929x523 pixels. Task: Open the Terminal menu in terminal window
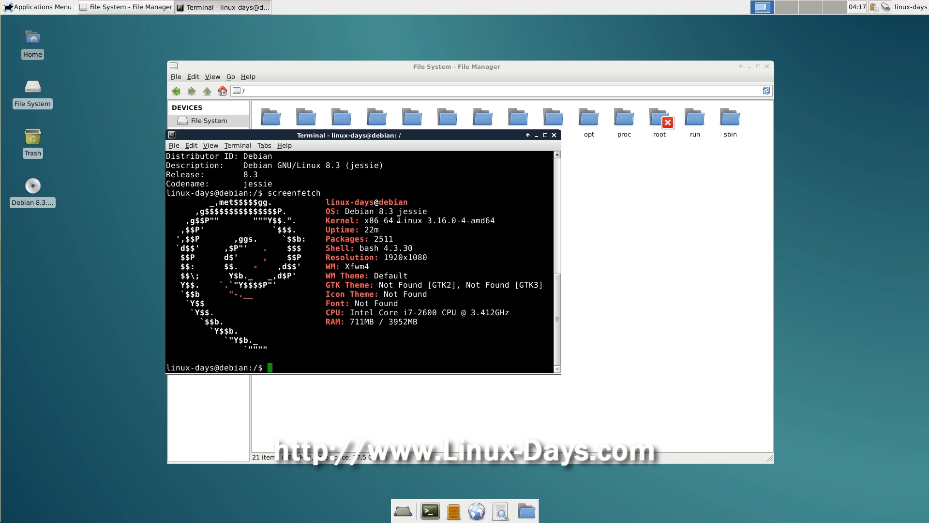[x=238, y=146]
